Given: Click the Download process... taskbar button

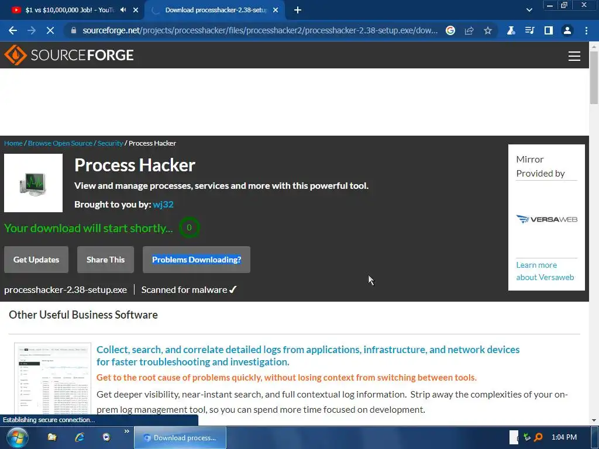Looking at the screenshot, I should tap(180, 438).
